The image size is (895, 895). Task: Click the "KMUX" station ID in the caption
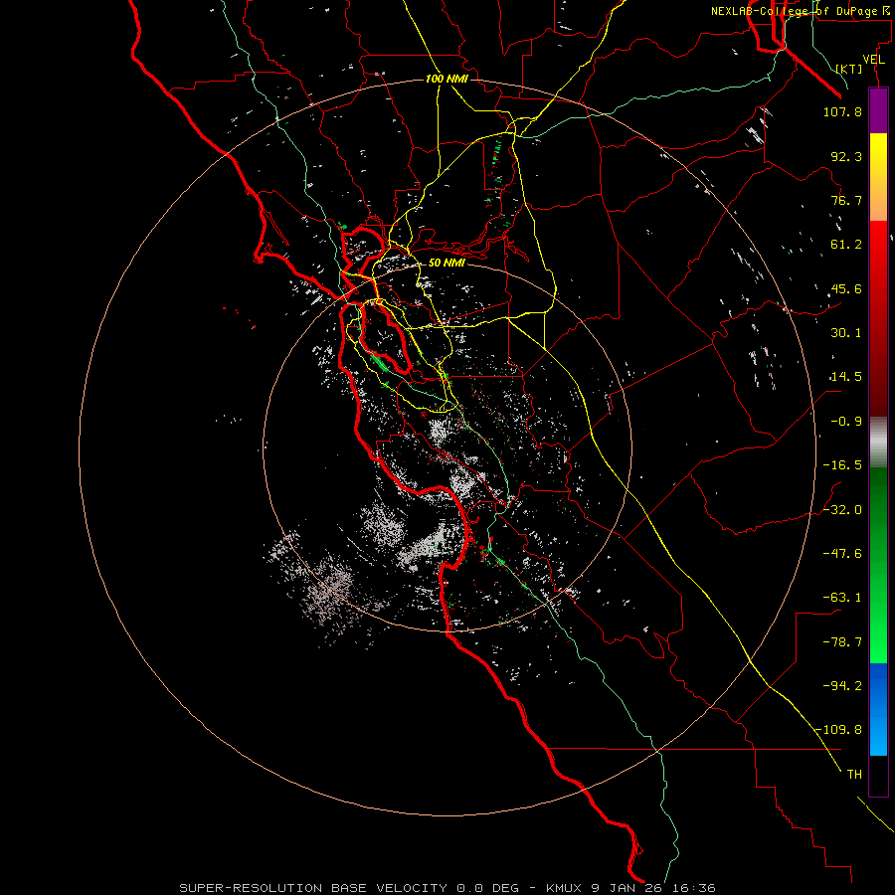point(565,888)
